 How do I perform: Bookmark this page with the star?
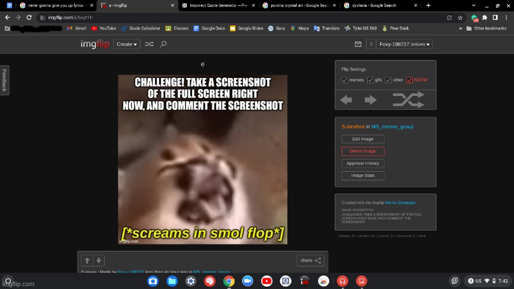pos(460,18)
